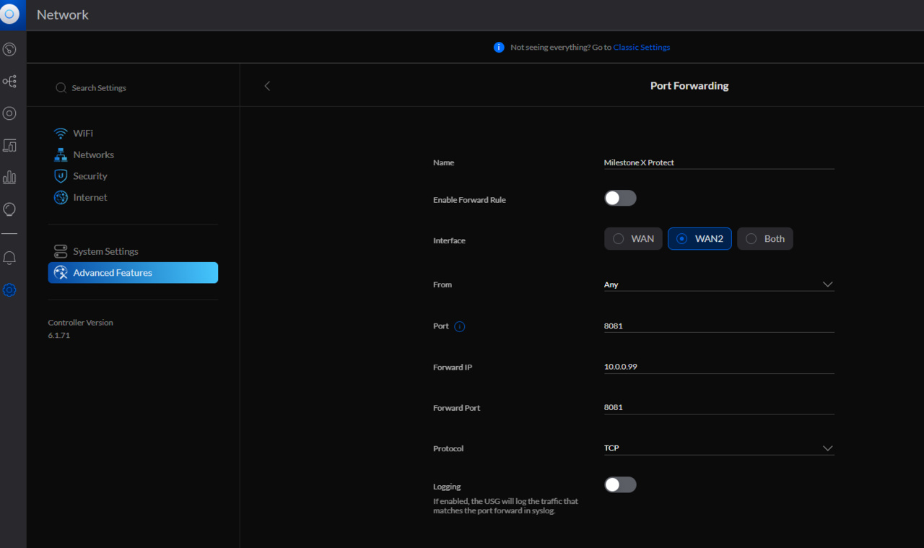Open the Classic Settings link
The width and height of the screenshot is (924, 548).
[x=641, y=48]
